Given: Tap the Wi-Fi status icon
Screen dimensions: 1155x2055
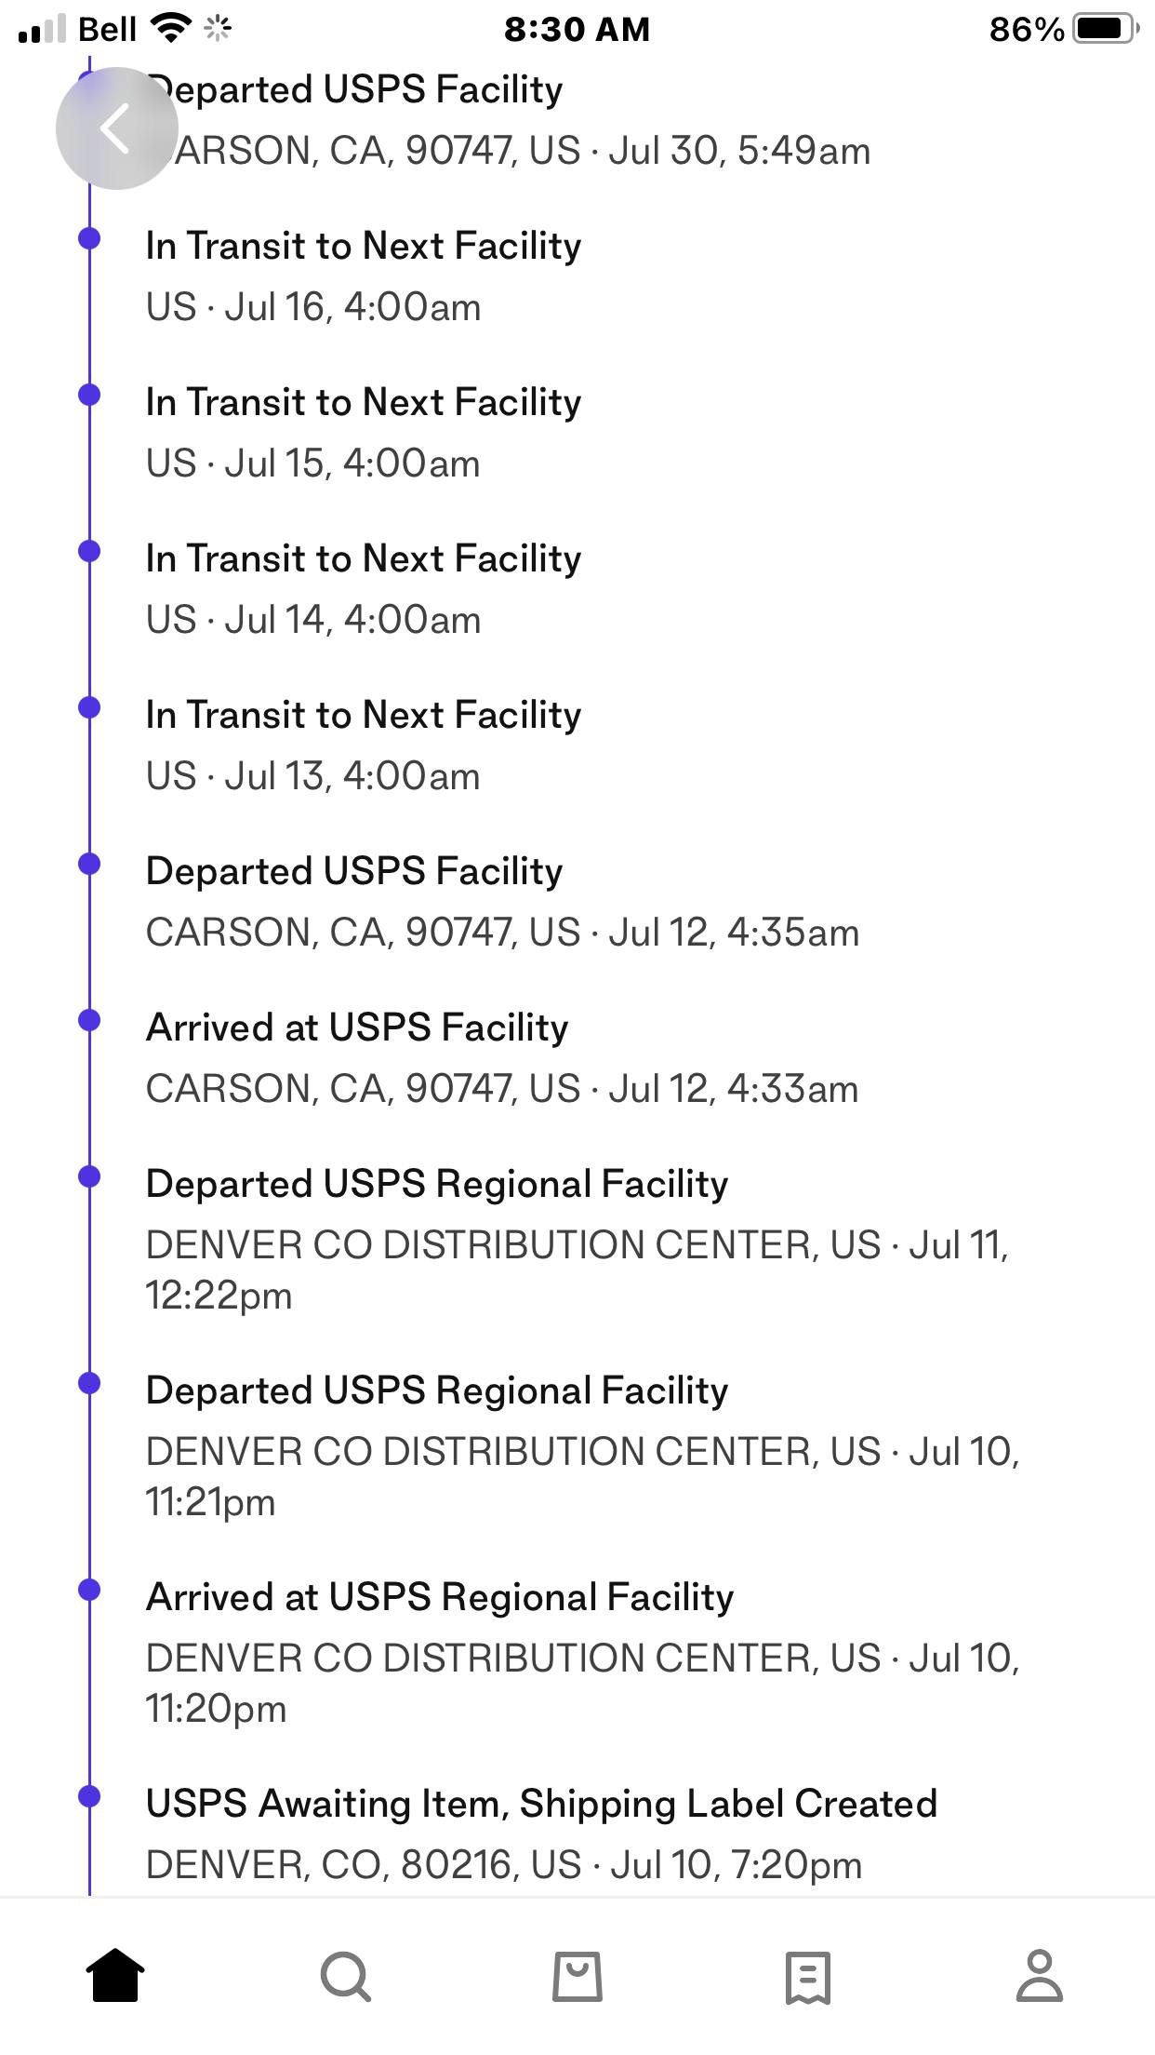Looking at the screenshot, I should point(169,29).
